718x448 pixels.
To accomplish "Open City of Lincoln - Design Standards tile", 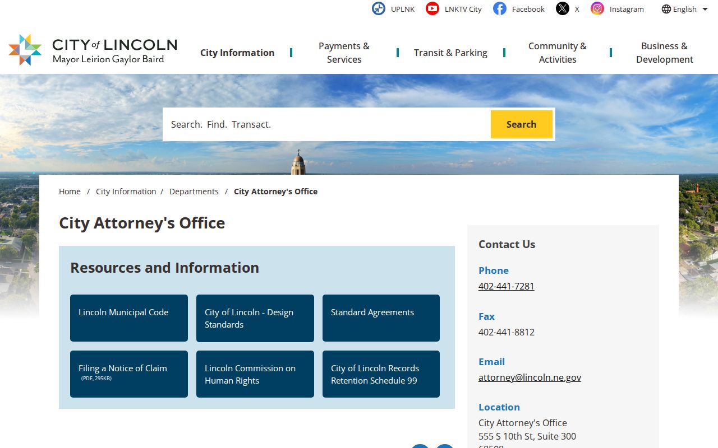I will click(x=255, y=318).
